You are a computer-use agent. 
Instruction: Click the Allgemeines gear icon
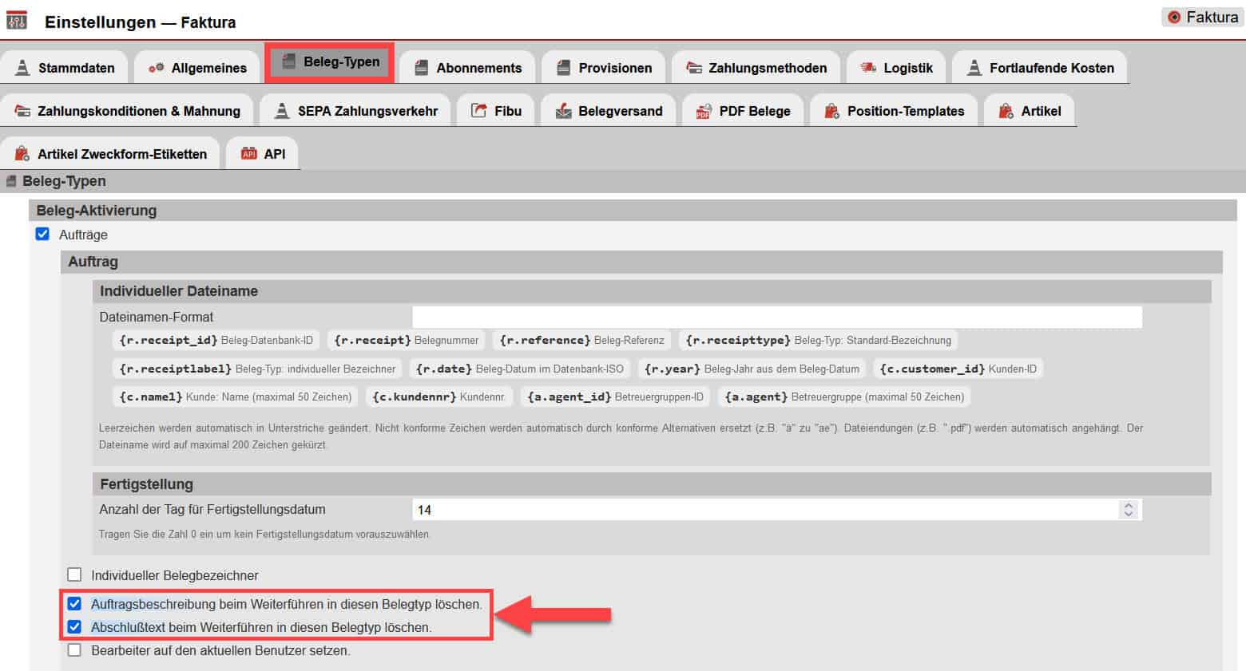click(x=156, y=68)
